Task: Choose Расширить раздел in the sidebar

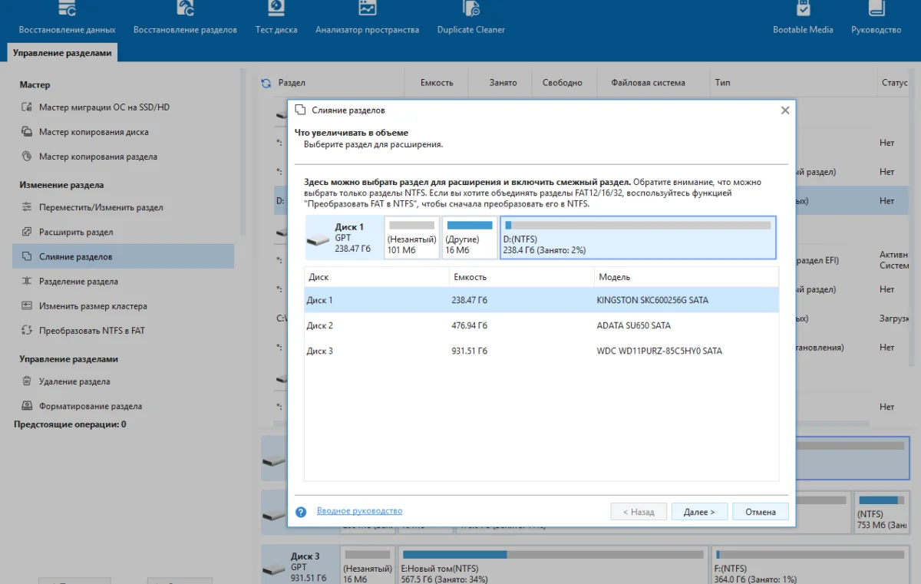Action: [76, 232]
